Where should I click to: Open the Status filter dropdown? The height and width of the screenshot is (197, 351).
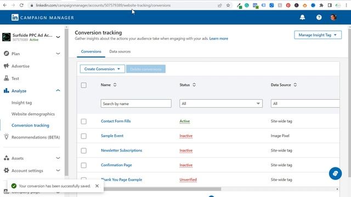click(x=221, y=103)
